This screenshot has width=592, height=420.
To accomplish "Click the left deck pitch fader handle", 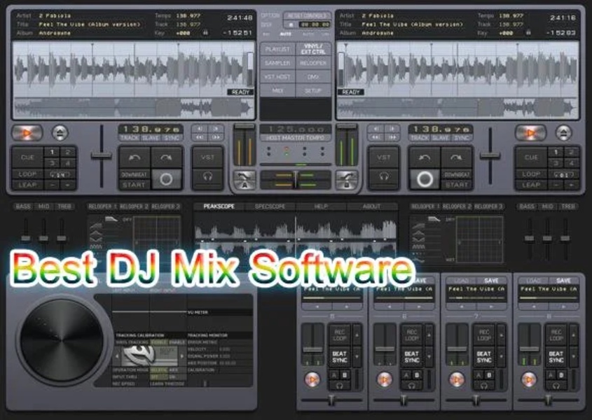I will tap(101, 155).
